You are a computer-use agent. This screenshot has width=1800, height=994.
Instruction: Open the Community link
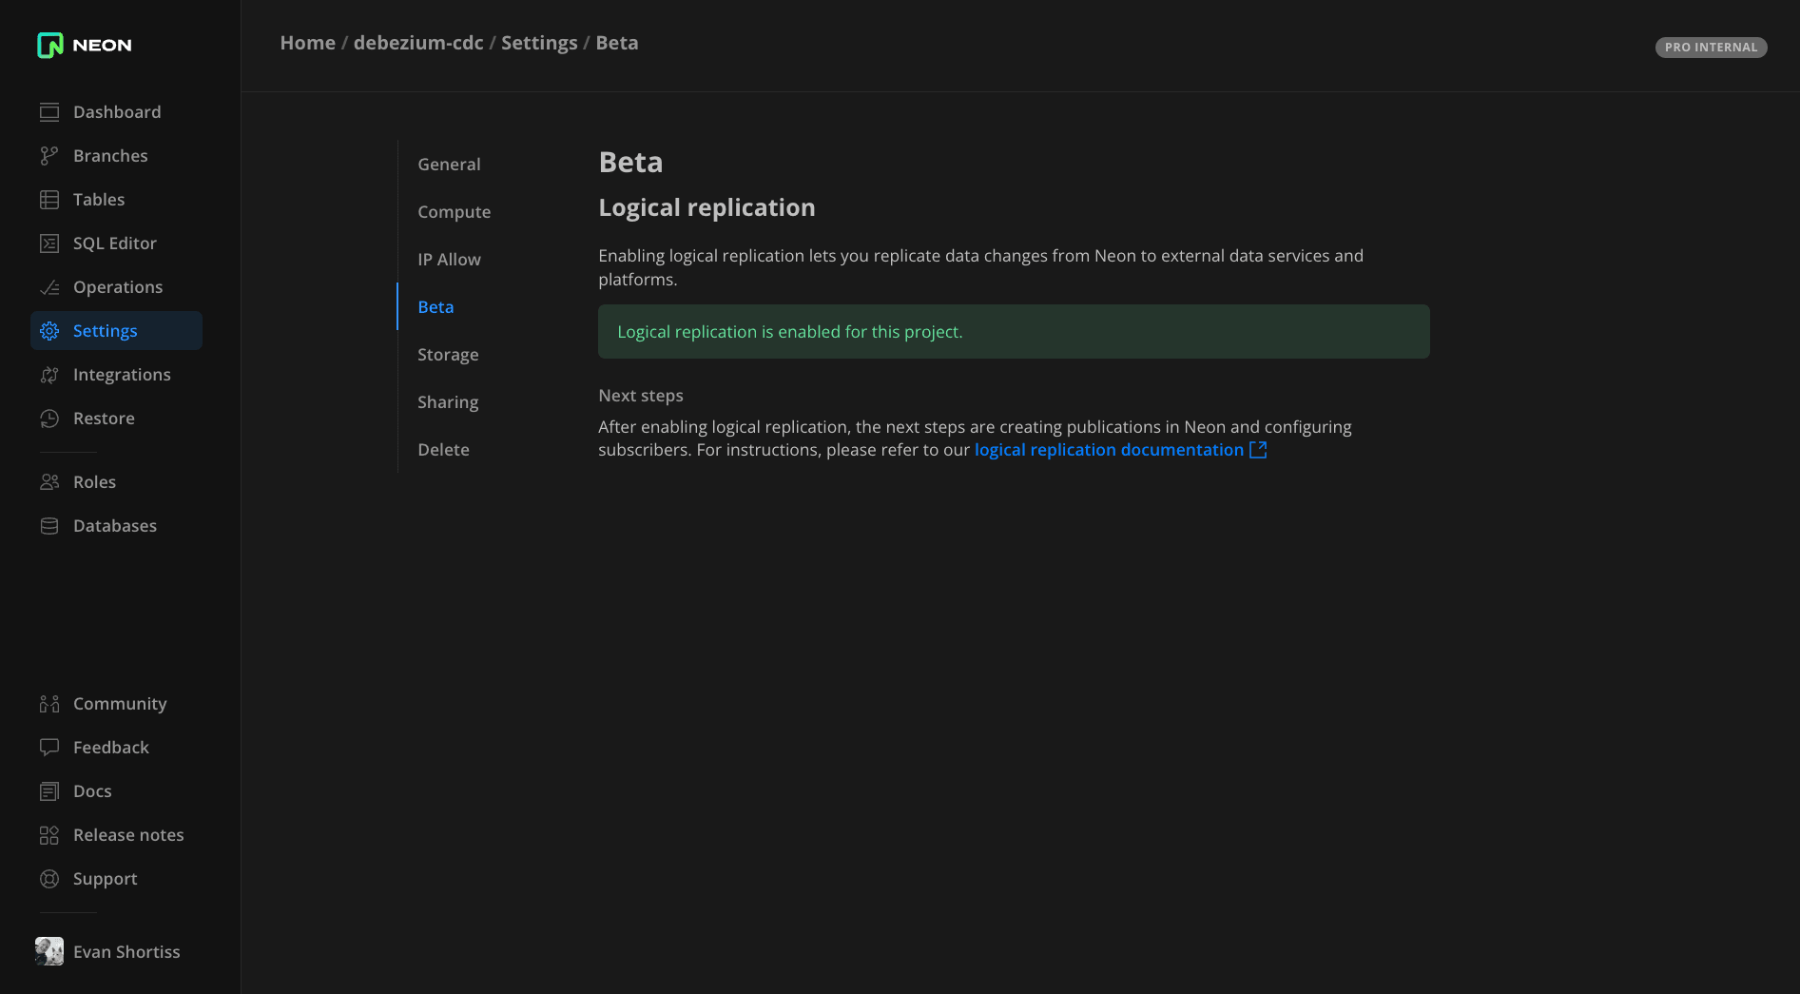point(119,703)
